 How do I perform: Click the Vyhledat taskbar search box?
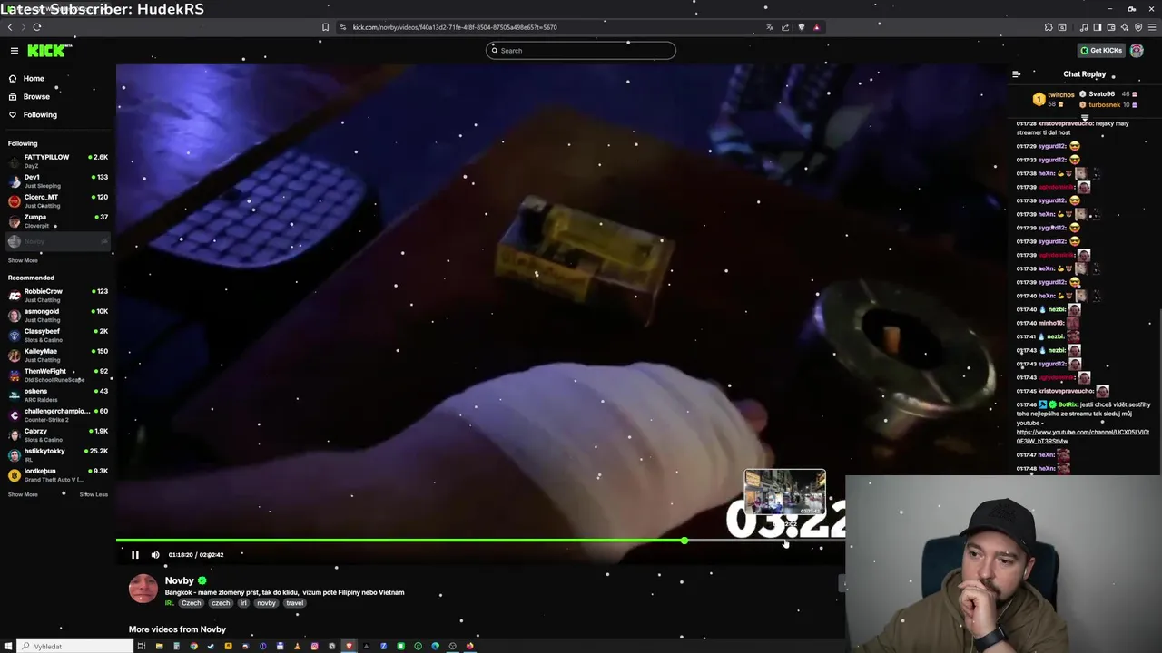[x=75, y=647]
